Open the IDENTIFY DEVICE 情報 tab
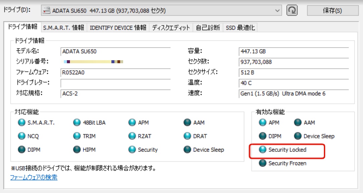This screenshot has height=193, width=363. [118, 27]
